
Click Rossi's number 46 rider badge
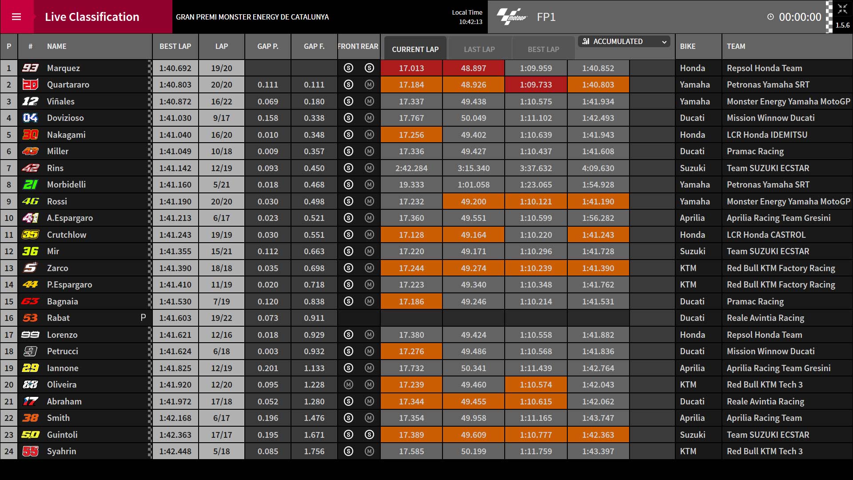pos(30,201)
